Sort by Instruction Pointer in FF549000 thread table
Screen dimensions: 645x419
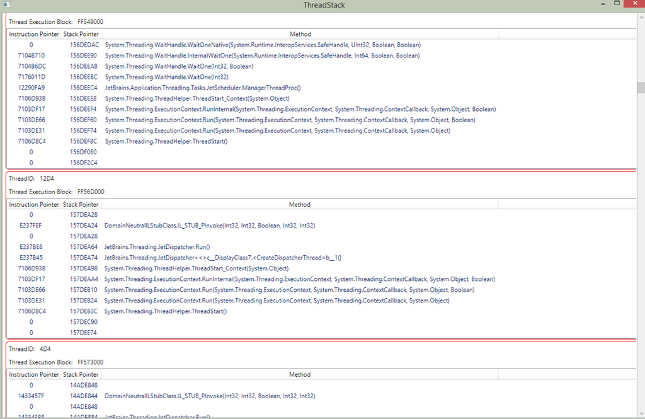pos(33,34)
